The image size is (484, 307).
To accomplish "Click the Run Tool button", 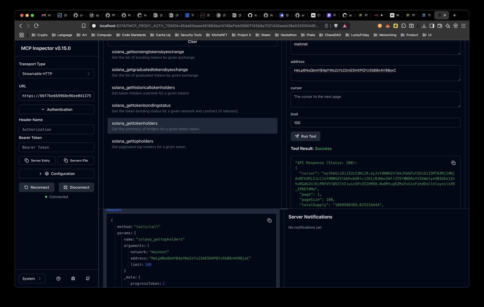I will coord(305,136).
